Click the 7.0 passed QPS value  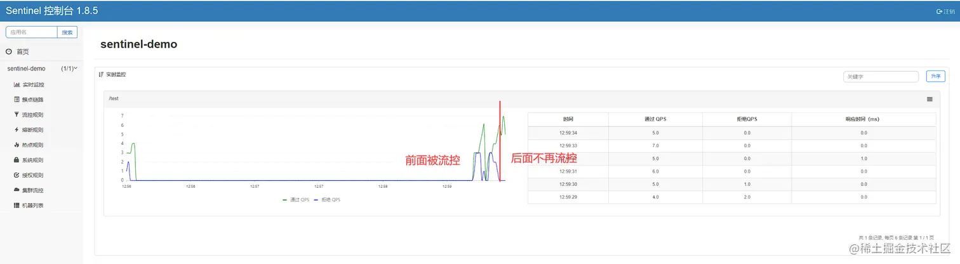point(655,145)
